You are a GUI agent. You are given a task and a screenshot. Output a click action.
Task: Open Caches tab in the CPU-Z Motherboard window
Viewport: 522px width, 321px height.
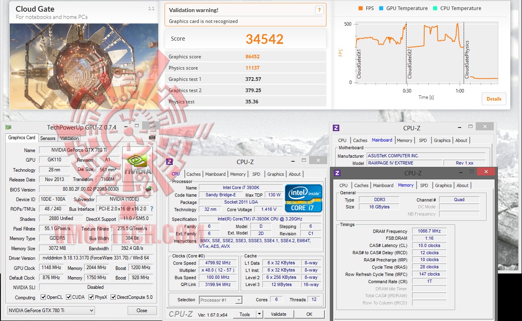(360, 140)
